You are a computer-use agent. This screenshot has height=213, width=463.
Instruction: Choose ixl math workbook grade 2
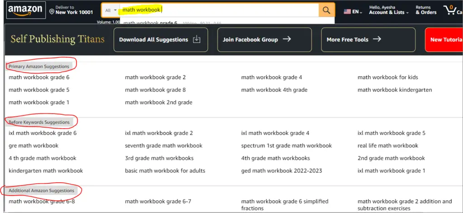[159, 133]
